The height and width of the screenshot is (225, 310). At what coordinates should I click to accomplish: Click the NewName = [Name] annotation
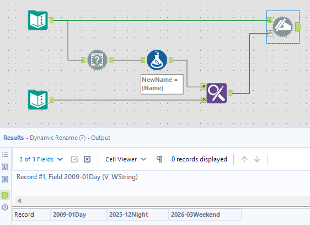point(162,84)
